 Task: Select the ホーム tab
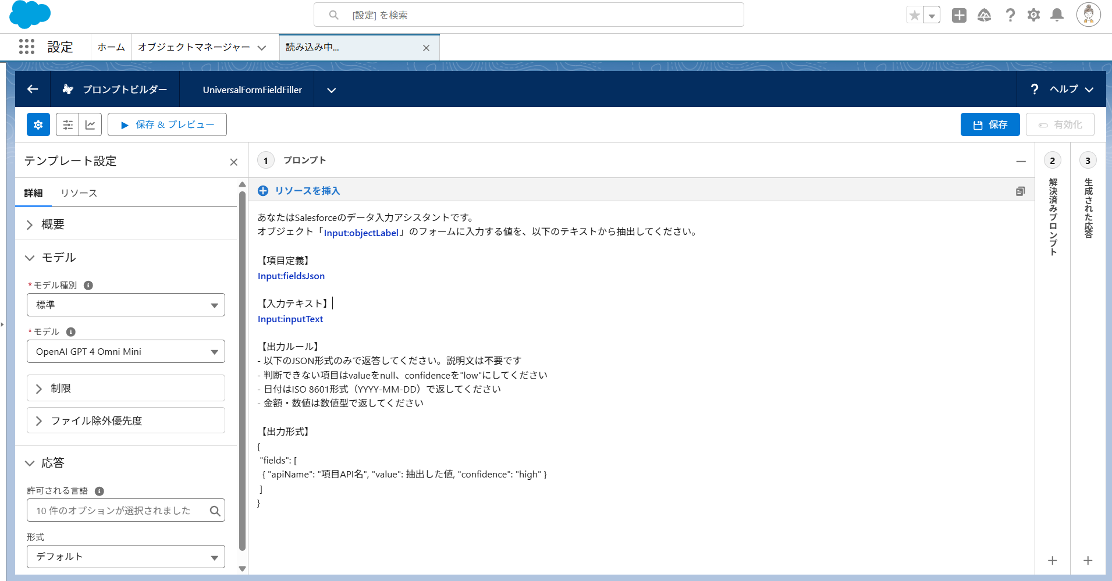tap(111, 47)
